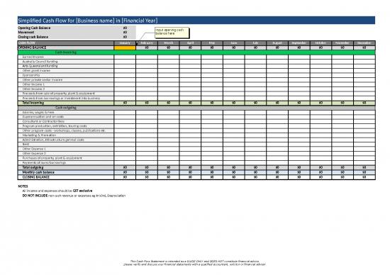Select the May column header

coord(212,43)
